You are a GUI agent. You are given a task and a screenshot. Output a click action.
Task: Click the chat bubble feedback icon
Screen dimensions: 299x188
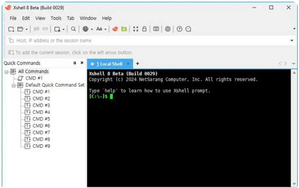click(188, 29)
